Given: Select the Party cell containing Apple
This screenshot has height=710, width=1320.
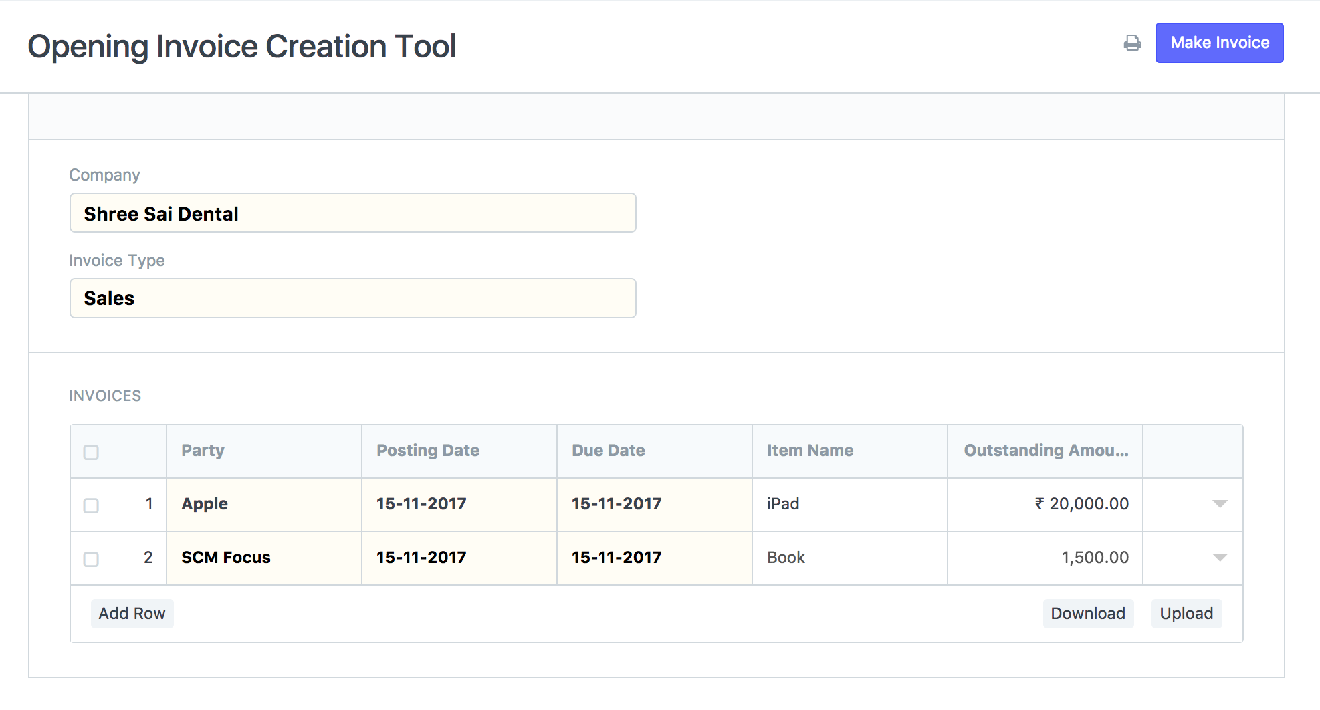Looking at the screenshot, I should (x=263, y=505).
